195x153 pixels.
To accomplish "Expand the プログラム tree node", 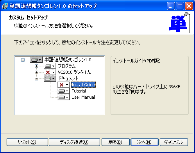I will [36, 66].
